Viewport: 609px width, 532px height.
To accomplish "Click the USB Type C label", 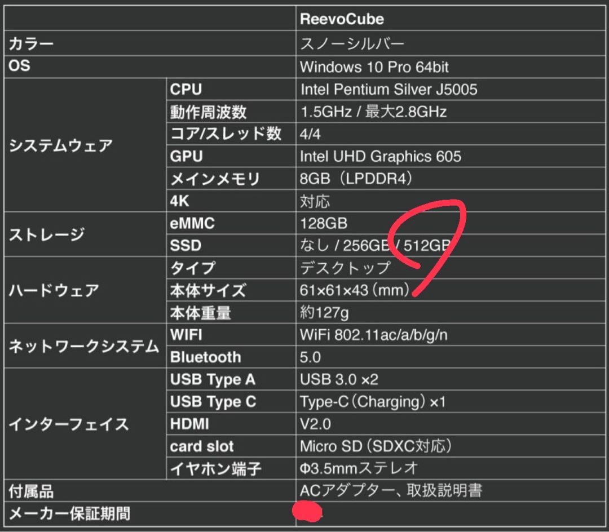I will coord(213,402).
